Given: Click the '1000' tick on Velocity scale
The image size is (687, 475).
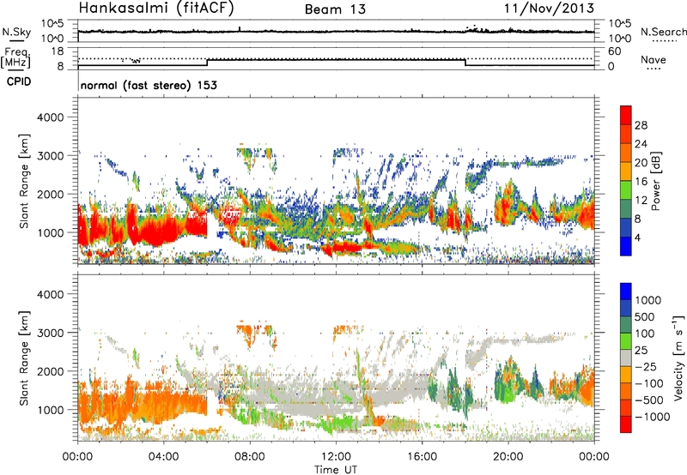Looking at the screenshot, I should click(x=648, y=300).
